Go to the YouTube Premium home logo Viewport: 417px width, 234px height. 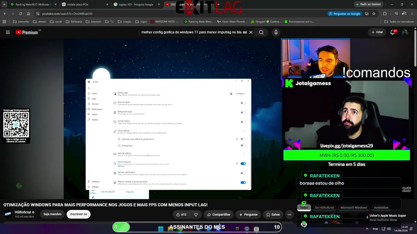click(x=27, y=32)
